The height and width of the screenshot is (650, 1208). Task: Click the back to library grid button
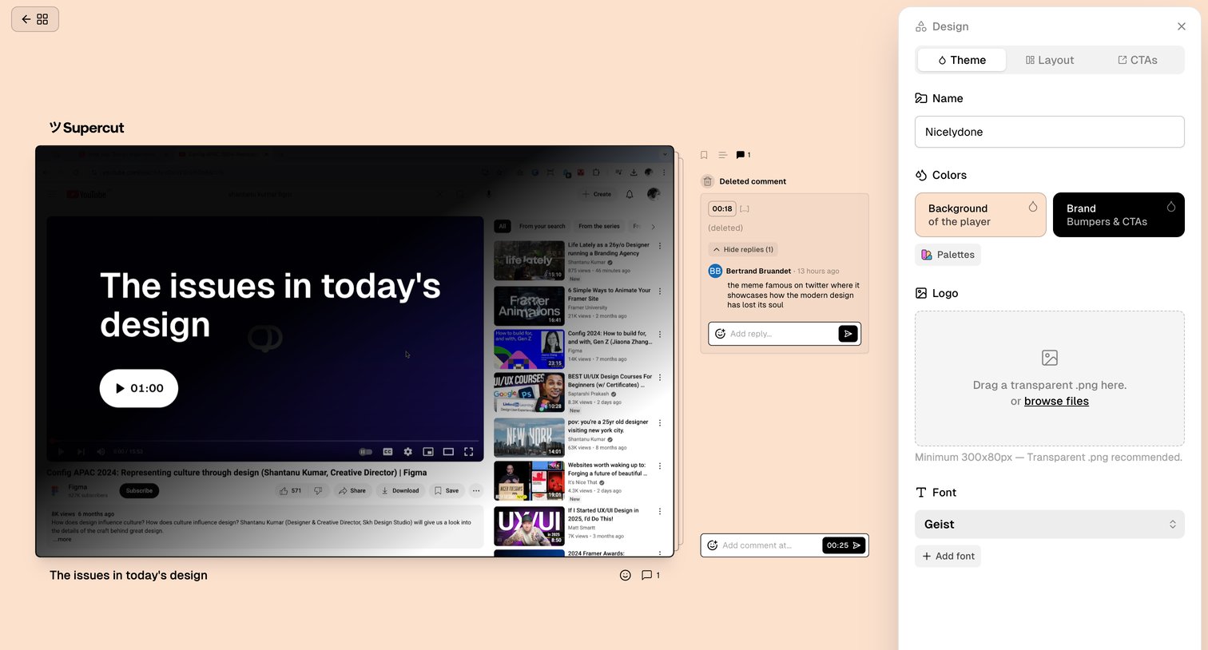[x=35, y=19]
